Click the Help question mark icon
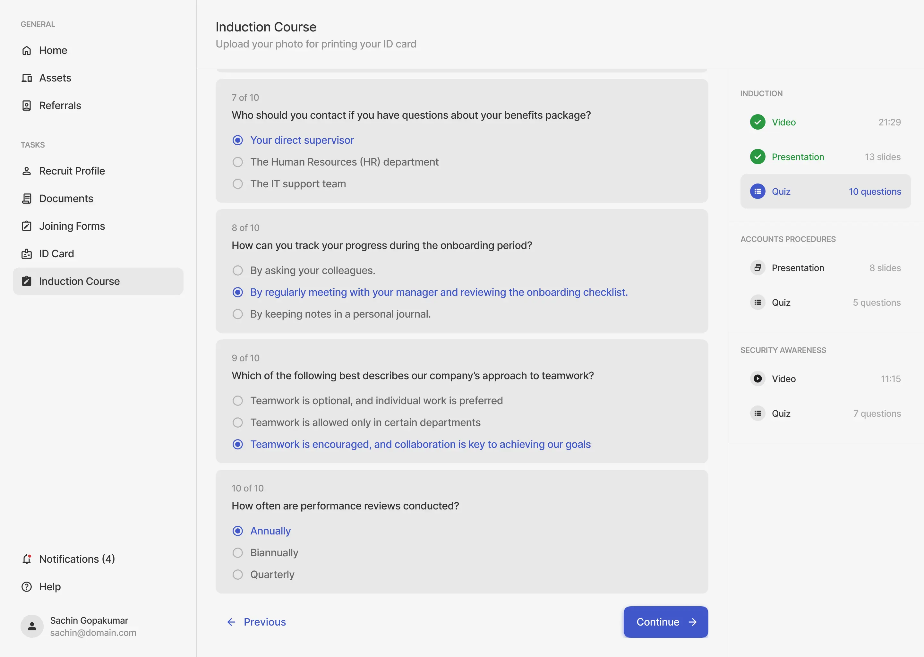The width and height of the screenshot is (924, 657). point(27,587)
